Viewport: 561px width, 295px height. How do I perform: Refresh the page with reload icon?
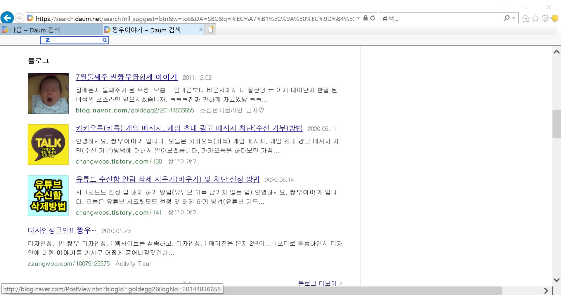click(x=373, y=18)
